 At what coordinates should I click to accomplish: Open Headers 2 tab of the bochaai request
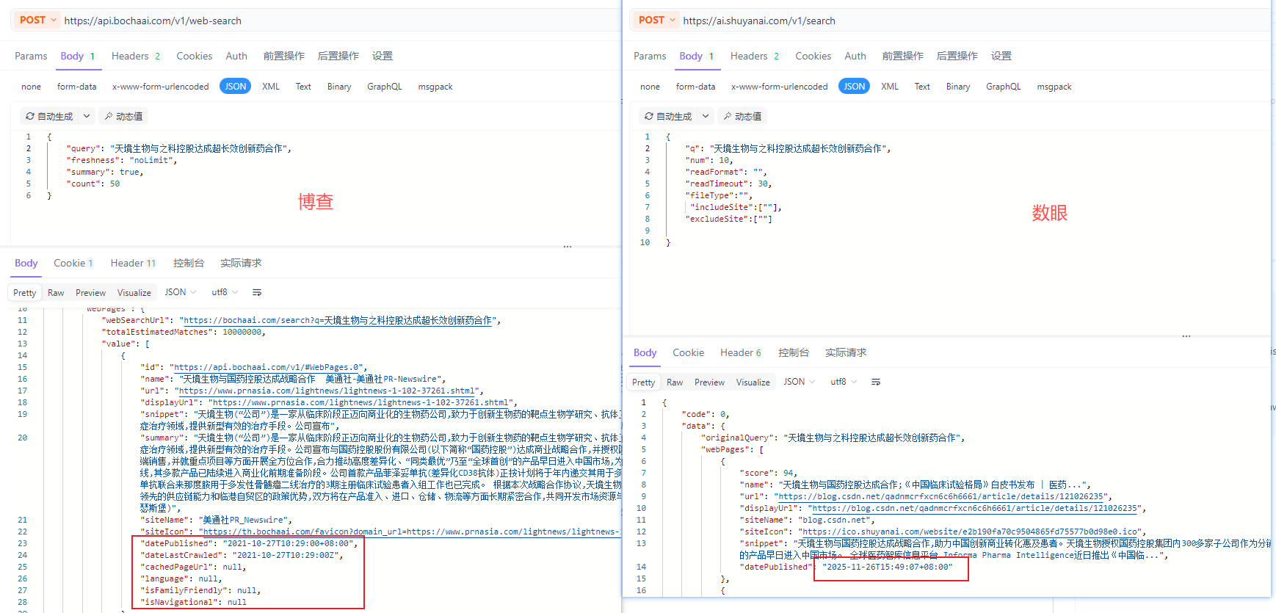point(136,56)
